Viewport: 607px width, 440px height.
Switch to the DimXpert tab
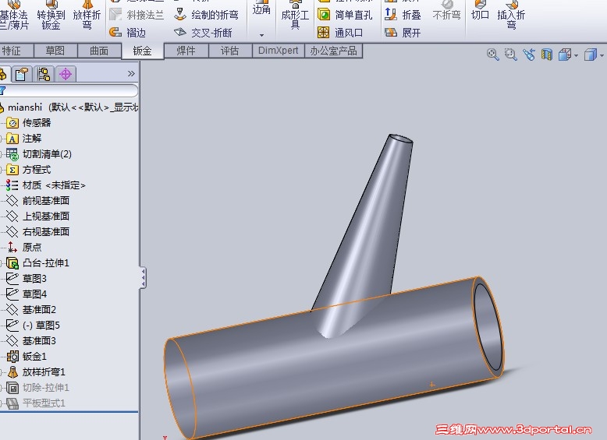(x=279, y=51)
